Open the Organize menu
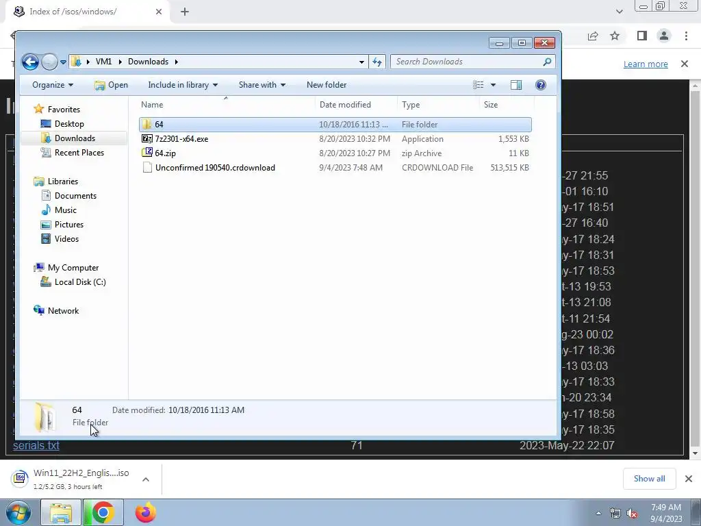Screen dimensions: 701x526 (52, 85)
